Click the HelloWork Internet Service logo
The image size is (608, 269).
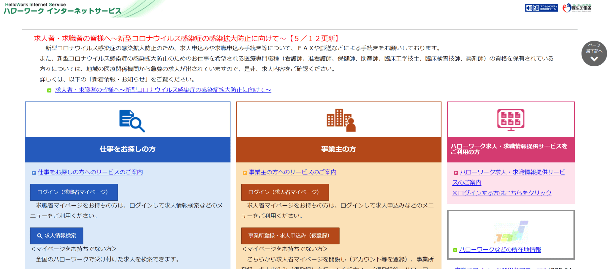click(x=63, y=9)
